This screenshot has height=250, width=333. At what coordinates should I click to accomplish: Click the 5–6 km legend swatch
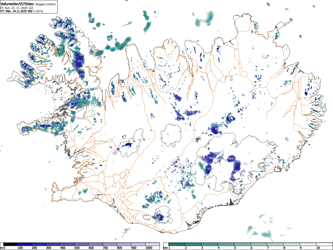[x=242, y=244]
